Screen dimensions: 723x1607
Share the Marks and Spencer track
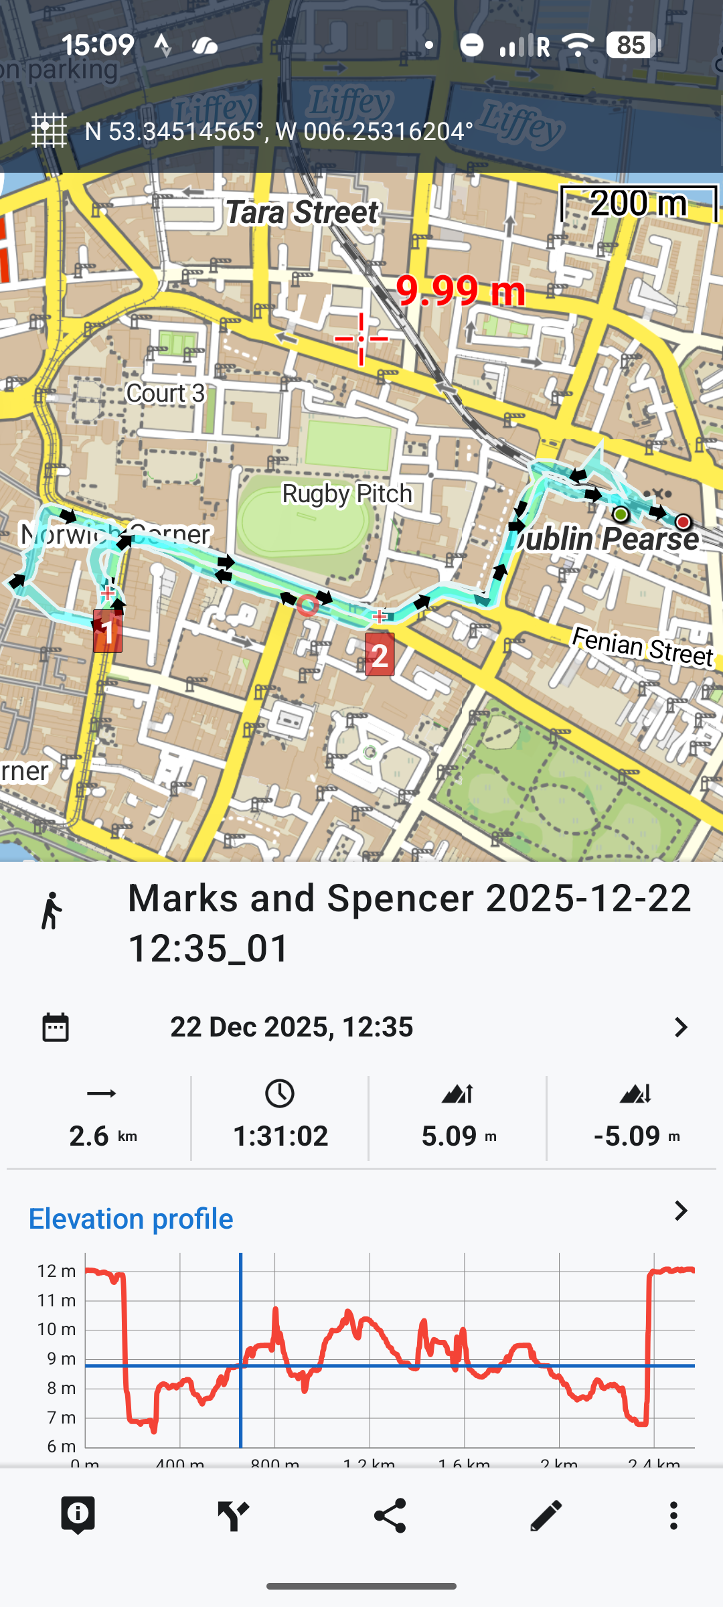coord(390,1515)
